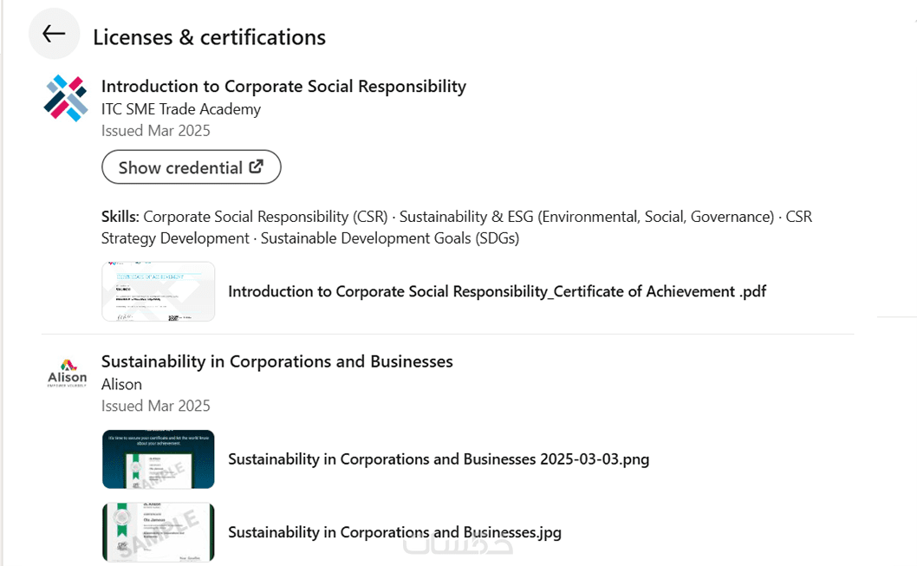Open Sustainability in Corporations 2025-03-03.png file name
This screenshot has width=917, height=566.
pos(438,459)
